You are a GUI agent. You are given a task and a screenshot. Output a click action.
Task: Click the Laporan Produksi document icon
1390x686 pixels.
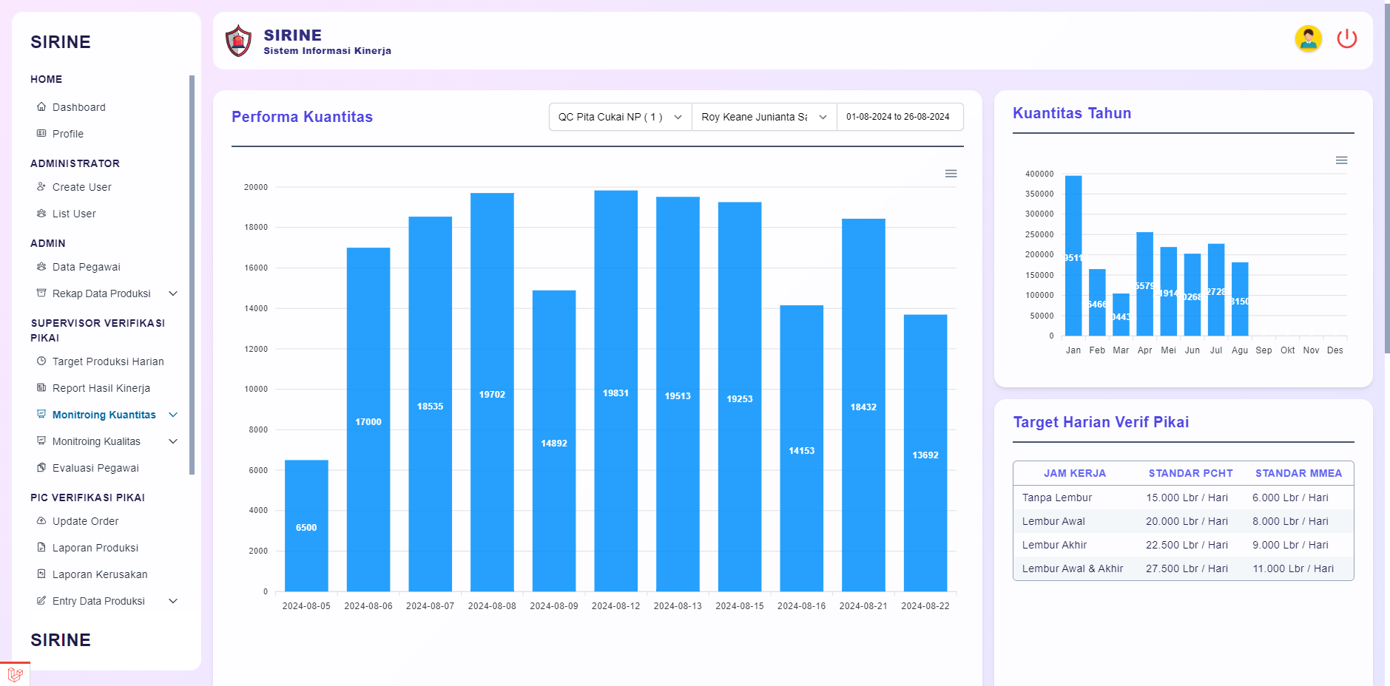tap(41, 547)
